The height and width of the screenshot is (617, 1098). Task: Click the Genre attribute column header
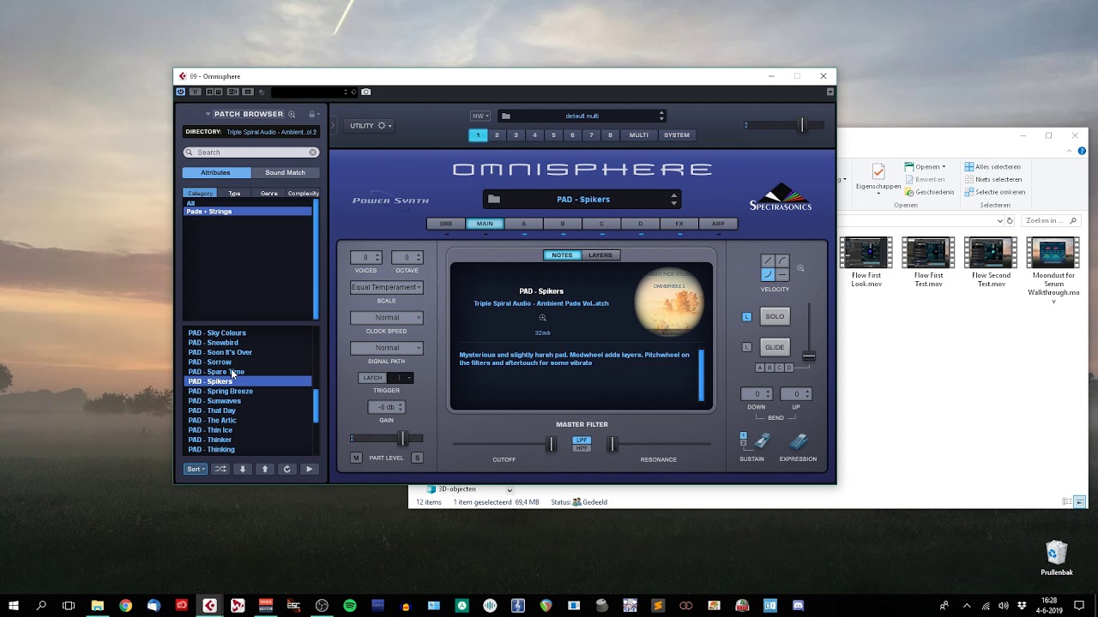pyautogui.click(x=268, y=193)
